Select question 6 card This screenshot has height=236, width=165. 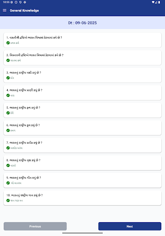point(82,128)
